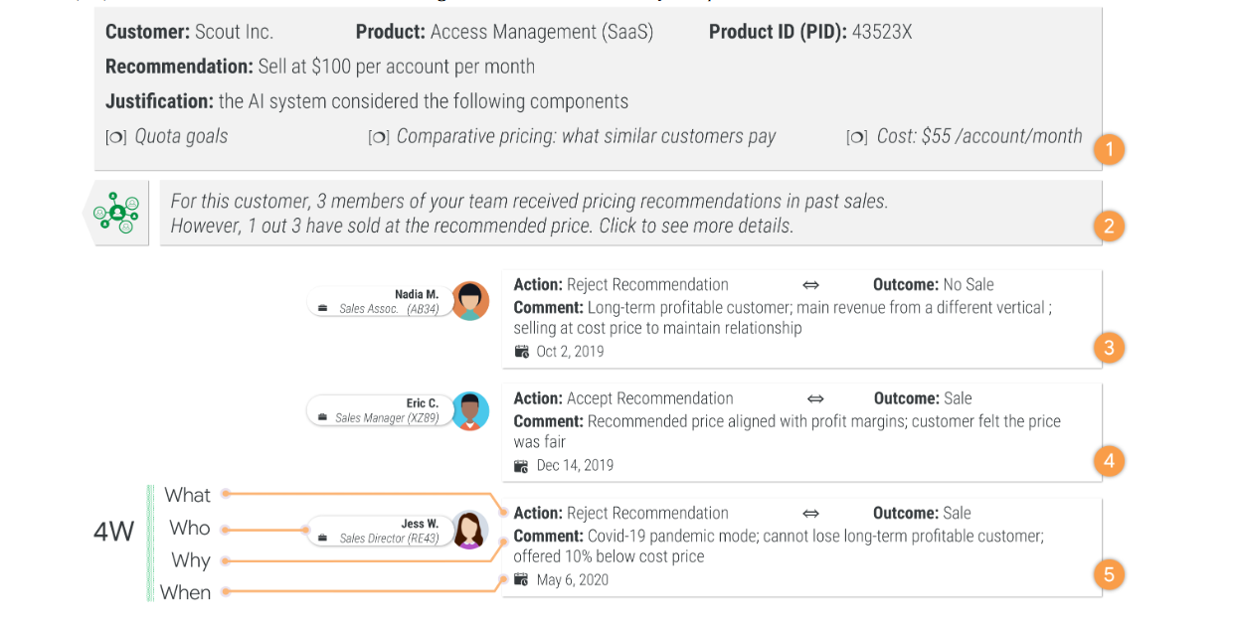The width and height of the screenshot is (1233, 624).
Task: Click Eric C.'s avatar picture
Action: point(470,411)
